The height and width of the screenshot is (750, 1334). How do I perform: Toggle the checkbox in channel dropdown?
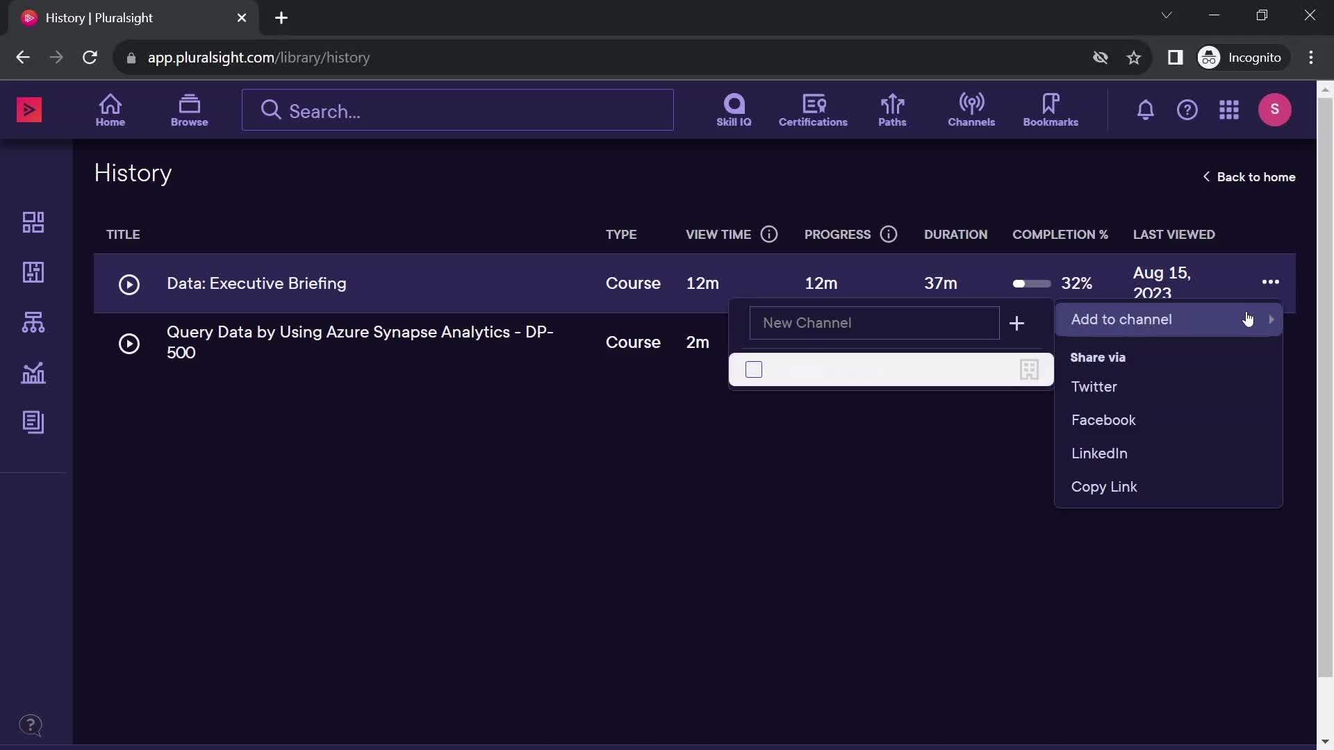click(753, 368)
